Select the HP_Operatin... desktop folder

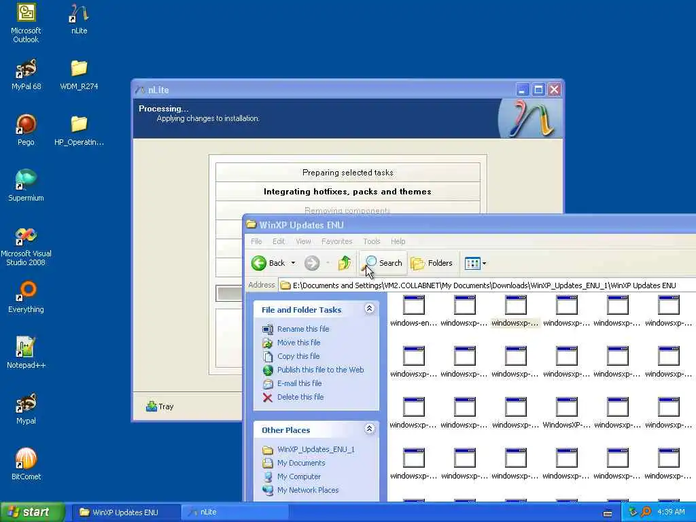coord(79,130)
